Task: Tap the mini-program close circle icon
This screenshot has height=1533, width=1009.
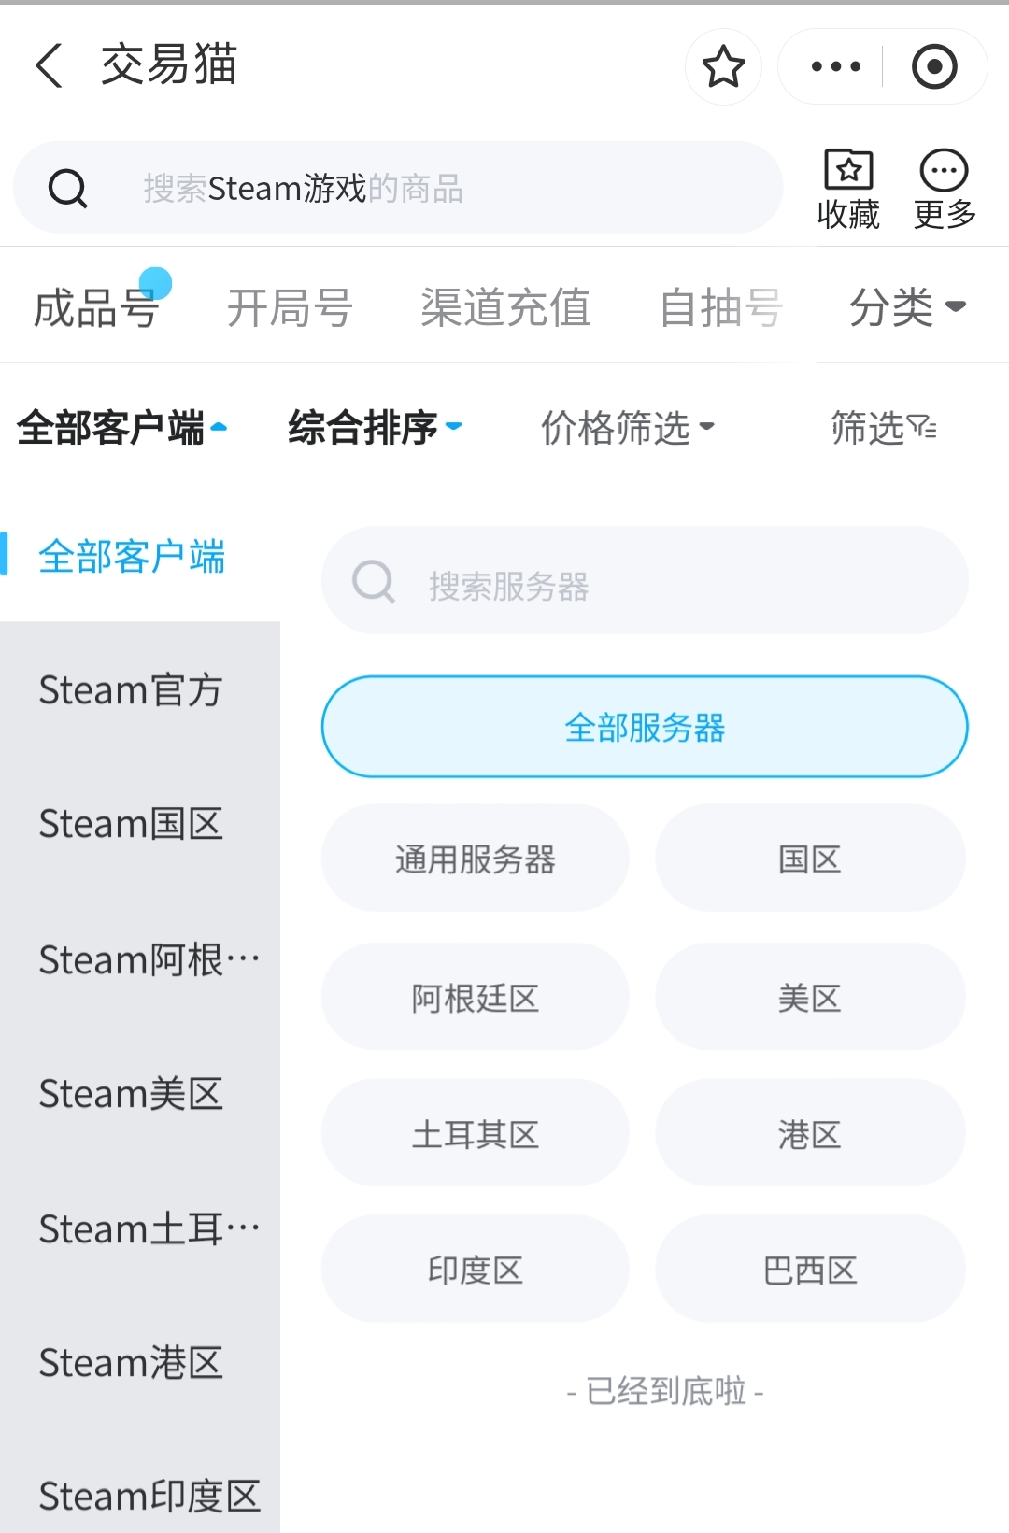Action: pos(934,67)
